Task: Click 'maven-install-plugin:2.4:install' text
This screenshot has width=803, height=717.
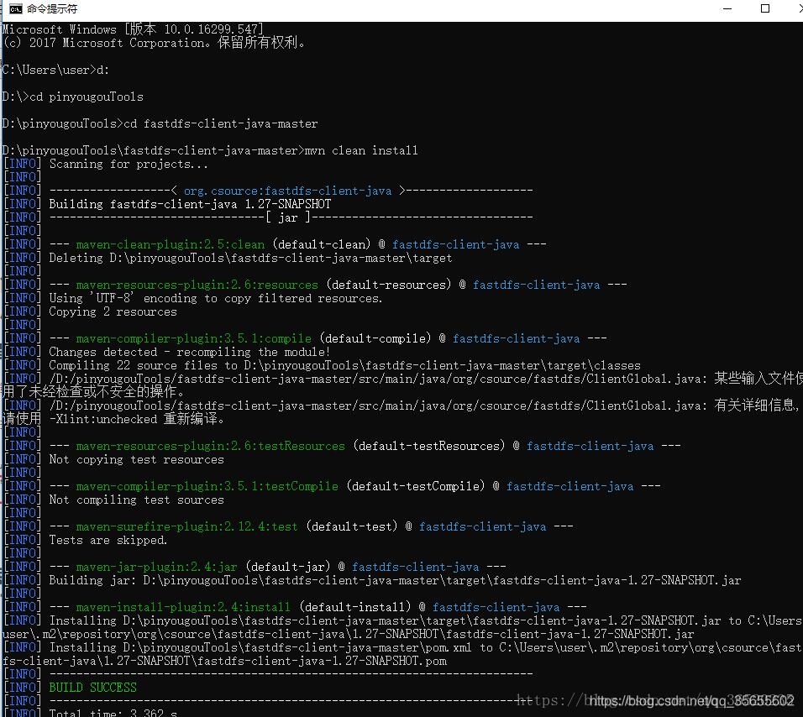Action: pos(183,607)
